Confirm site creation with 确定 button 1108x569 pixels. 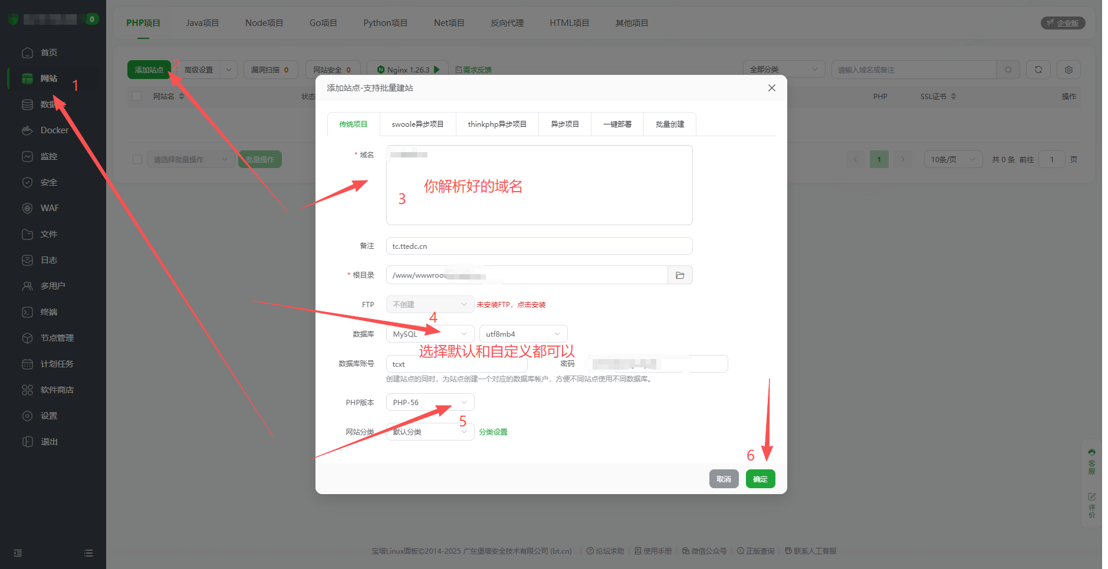[760, 479]
